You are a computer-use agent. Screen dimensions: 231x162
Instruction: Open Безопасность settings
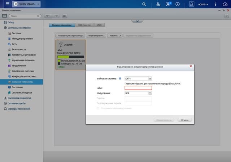[x=19, y=50]
